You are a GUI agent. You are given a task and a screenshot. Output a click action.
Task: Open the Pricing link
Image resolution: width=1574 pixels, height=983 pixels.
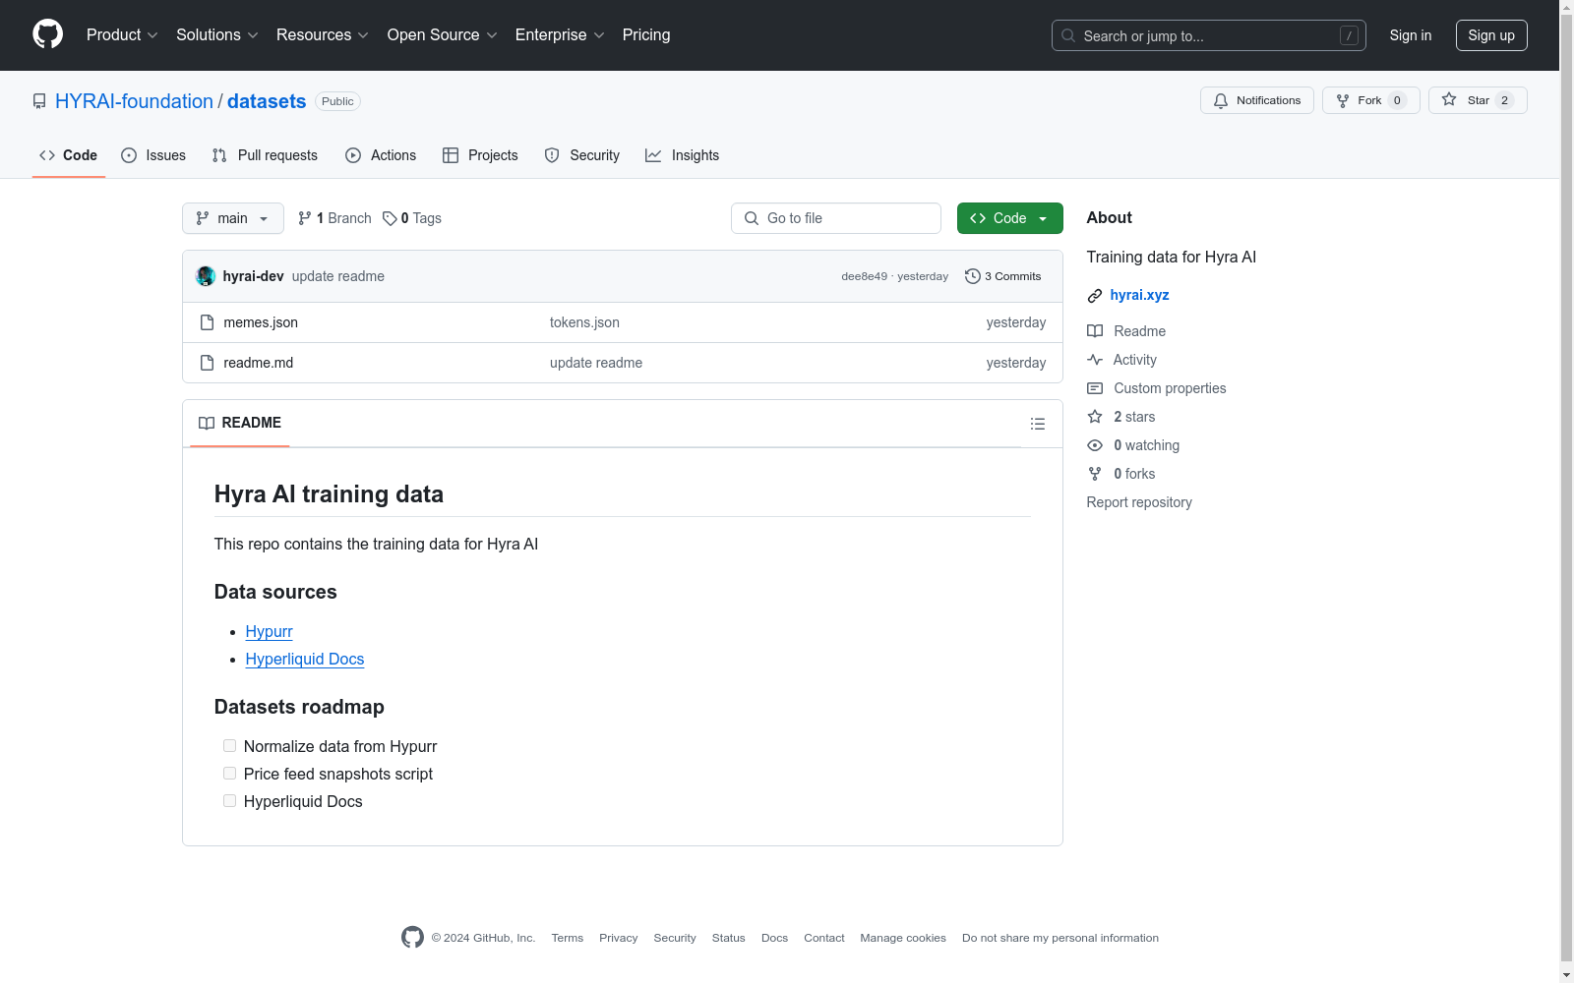(x=646, y=35)
